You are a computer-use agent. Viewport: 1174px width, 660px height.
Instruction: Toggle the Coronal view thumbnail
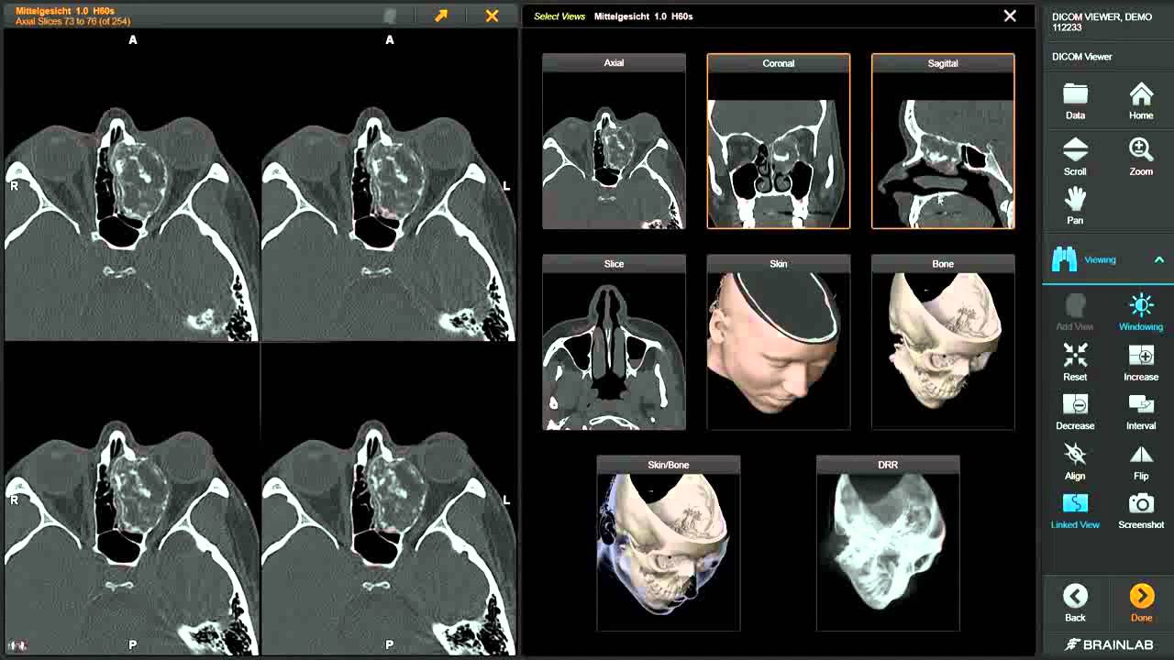pos(779,141)
